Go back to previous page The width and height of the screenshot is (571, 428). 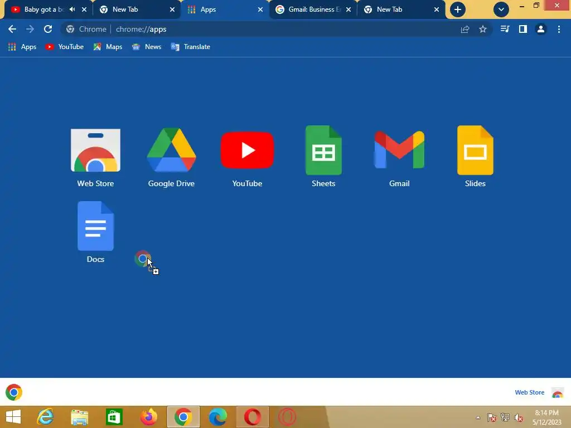coord(12,29)
